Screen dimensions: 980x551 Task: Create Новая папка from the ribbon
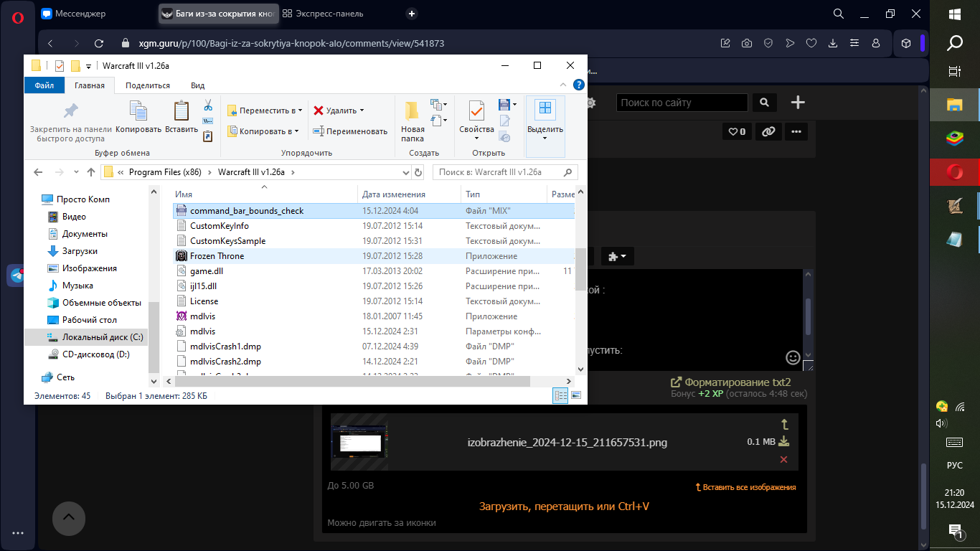tap(413, 121)
